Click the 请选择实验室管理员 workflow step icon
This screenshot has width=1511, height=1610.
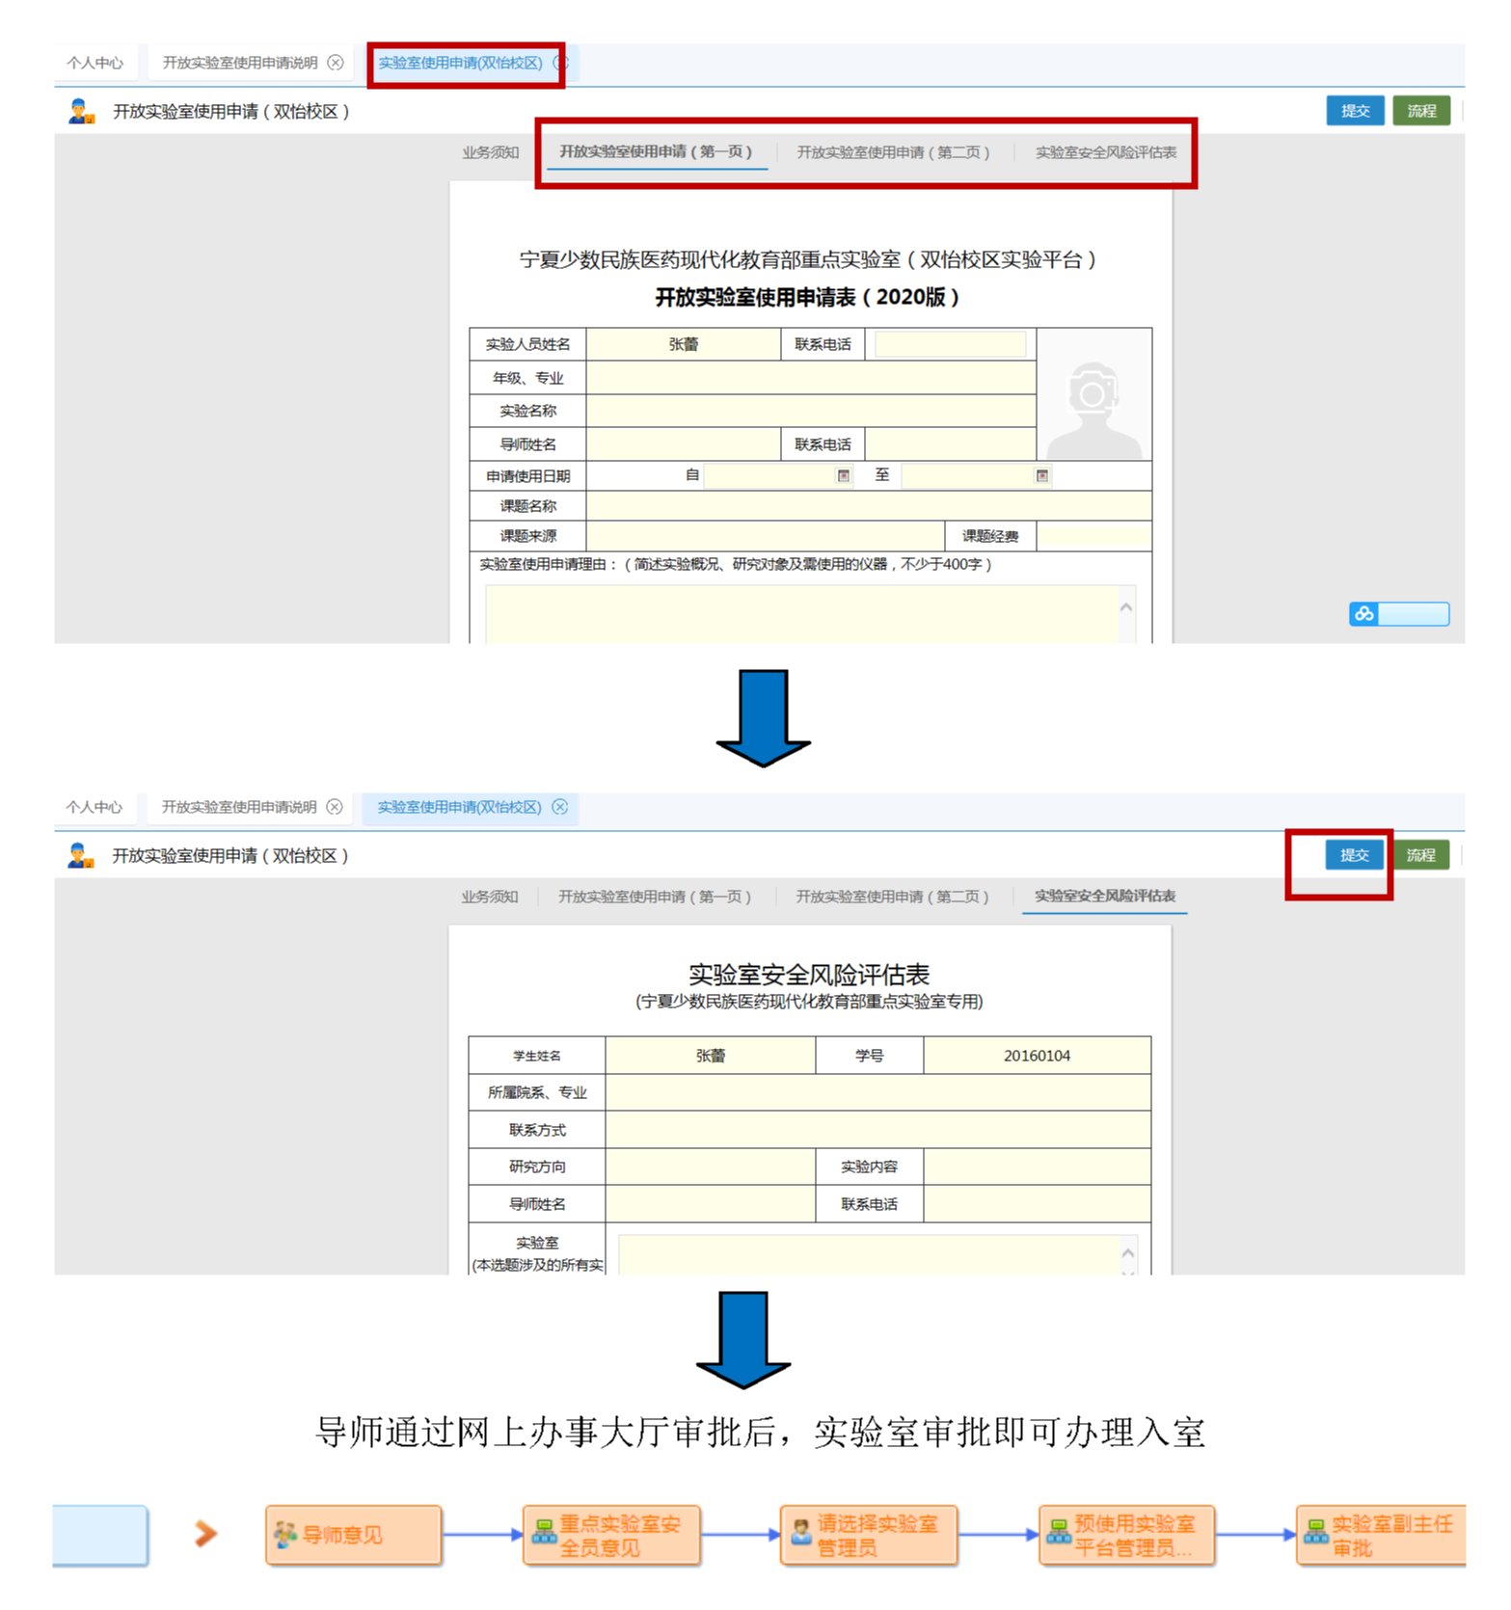pos(800,1534)
